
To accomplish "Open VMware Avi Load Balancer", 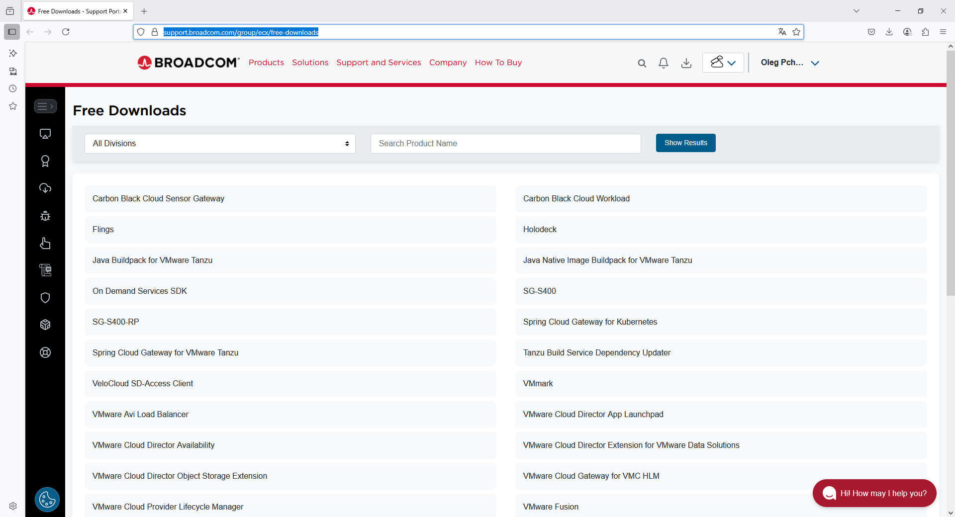I will [x=290, y=415].
